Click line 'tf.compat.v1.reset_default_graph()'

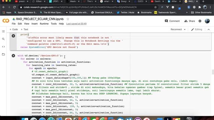pos(56,75)
